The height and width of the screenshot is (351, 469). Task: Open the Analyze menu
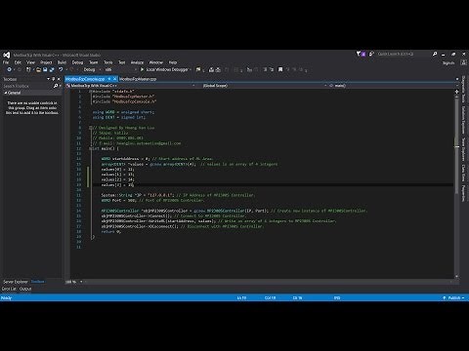137,62
